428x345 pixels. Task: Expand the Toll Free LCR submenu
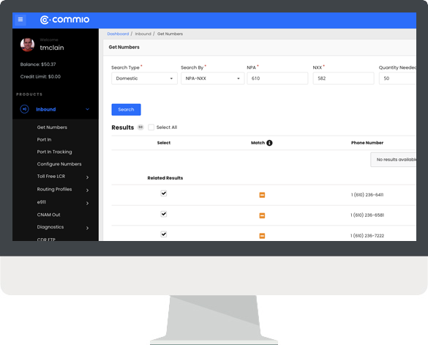(x=87, y=177)
